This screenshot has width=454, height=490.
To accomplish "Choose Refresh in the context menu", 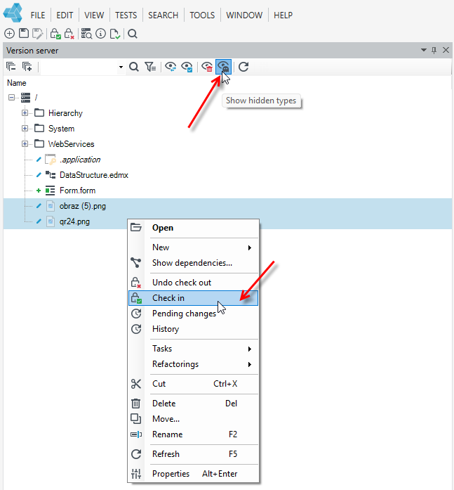I will (194, 454).
